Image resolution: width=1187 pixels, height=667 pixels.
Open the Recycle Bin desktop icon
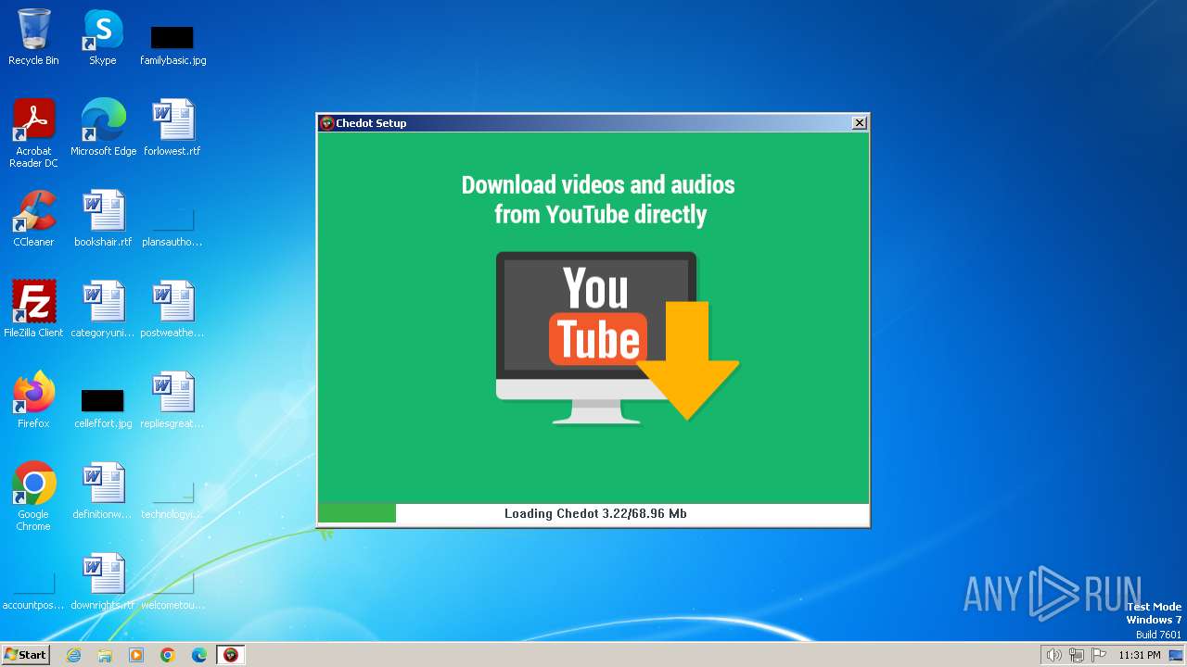tap(33, 38)
